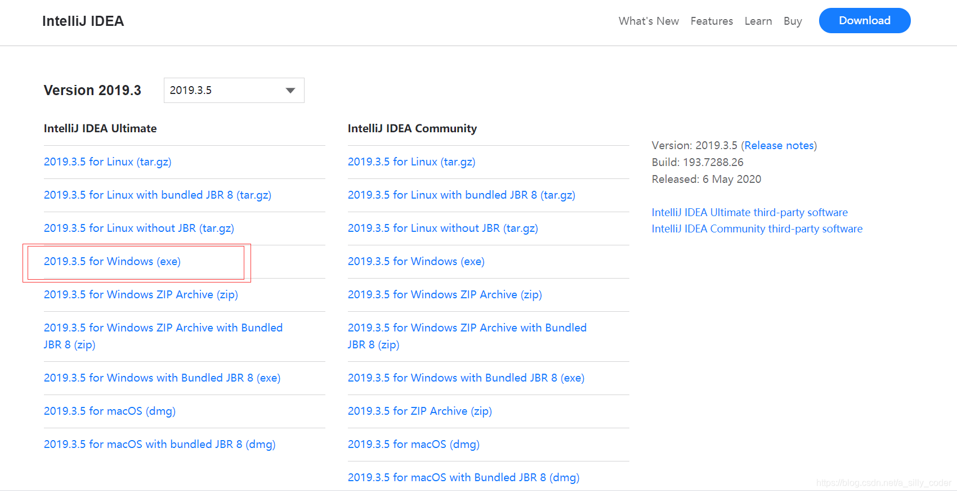This screenshot has height=493, width=957.
Task: Download Community Windows ZIP with Bundled JBR 8
Action: click(467, 336)
